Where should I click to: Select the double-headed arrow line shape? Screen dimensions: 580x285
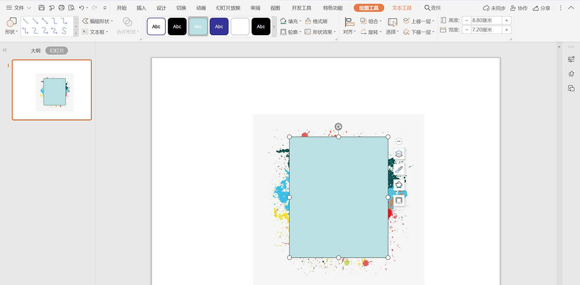point(45,21)
